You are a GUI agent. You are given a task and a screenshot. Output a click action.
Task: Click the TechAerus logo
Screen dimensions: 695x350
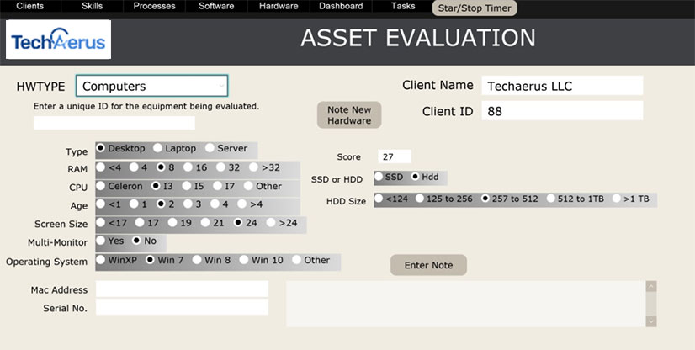pos(58,40)
